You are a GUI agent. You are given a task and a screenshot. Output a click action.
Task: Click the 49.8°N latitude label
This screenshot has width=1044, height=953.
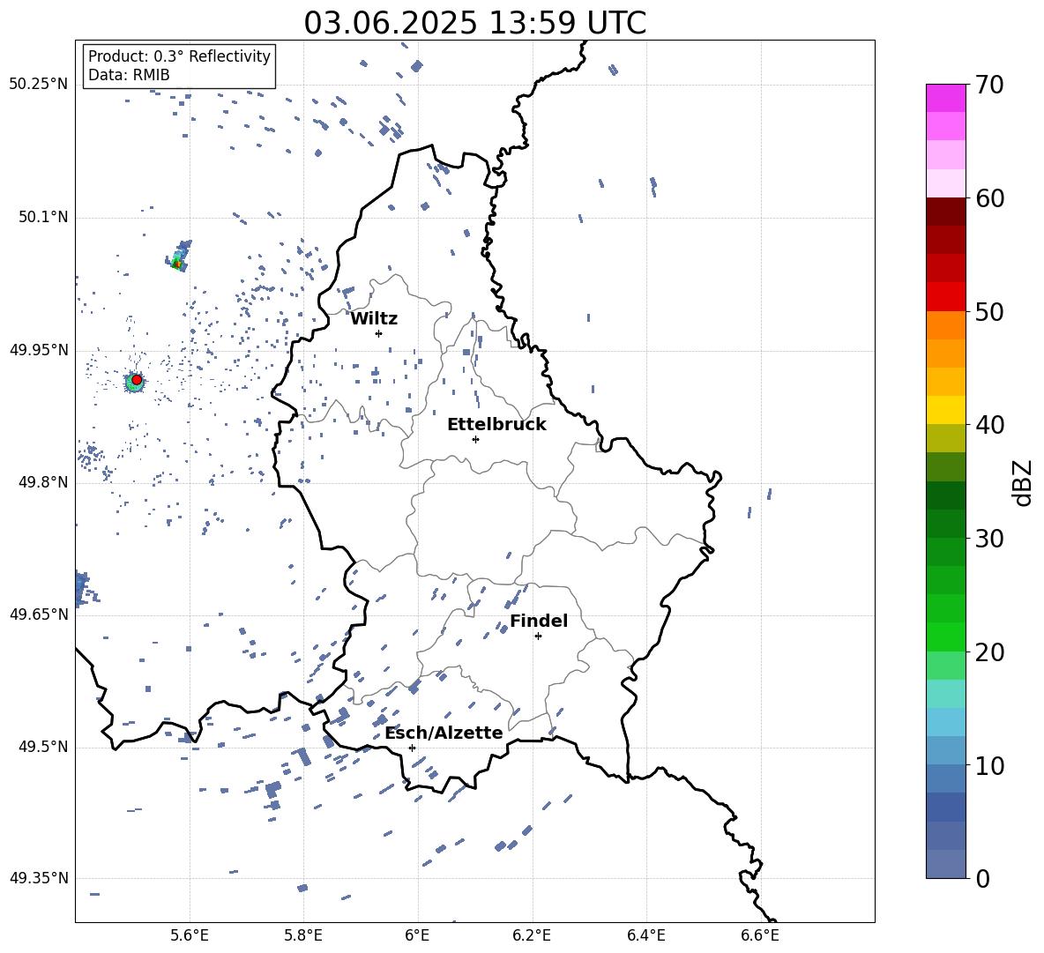(x=43, y=482)
